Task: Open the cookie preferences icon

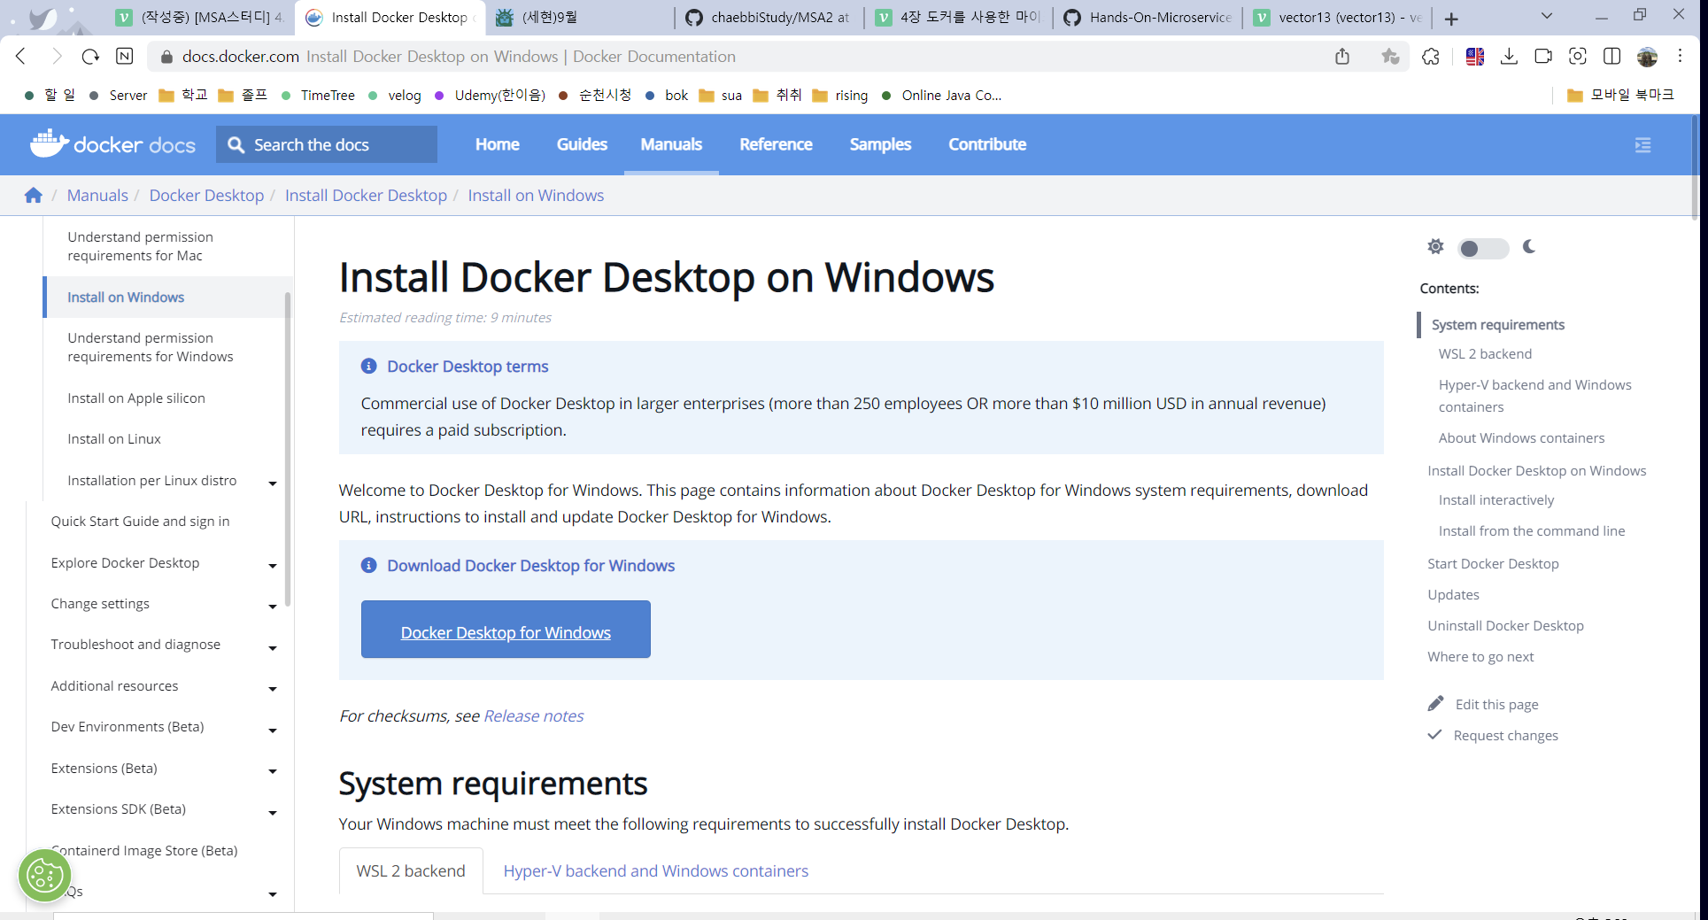Action: (x=45, y=876)
